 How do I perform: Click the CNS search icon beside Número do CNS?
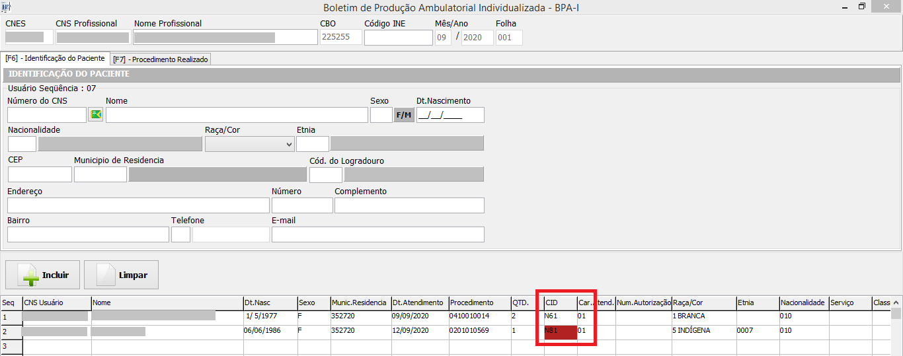pyautogui.click(x=96, y=115)
